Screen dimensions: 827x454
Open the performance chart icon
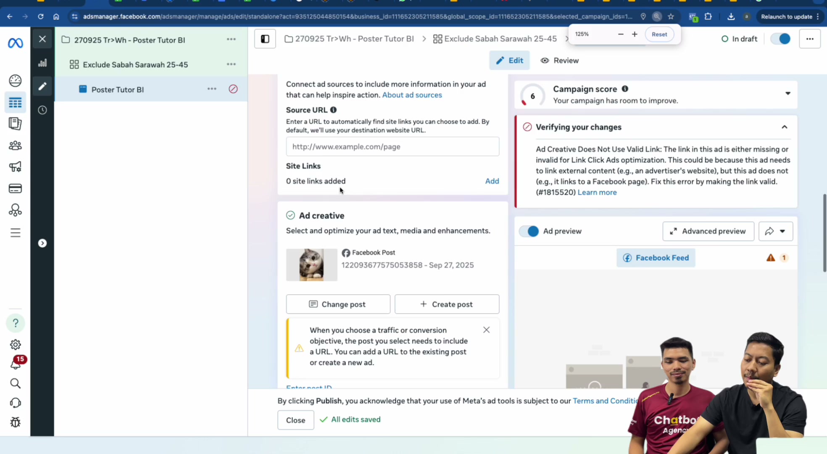point(42,63)
